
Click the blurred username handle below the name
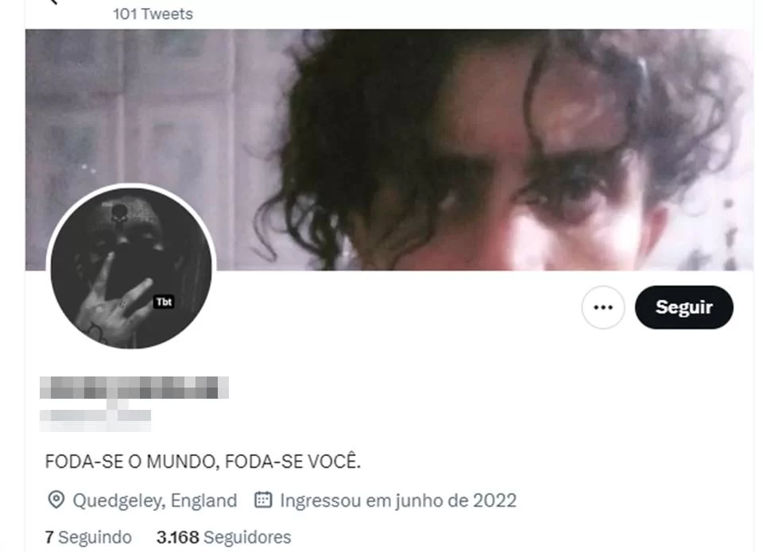point(95,416)
